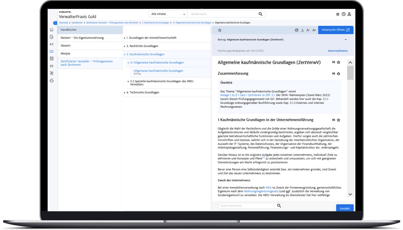Open the A-Z index in sidebar
Viewport: 403px width, 230px height.
[52, 44]
